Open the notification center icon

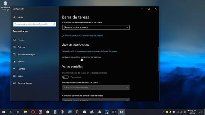pos(200,112)
